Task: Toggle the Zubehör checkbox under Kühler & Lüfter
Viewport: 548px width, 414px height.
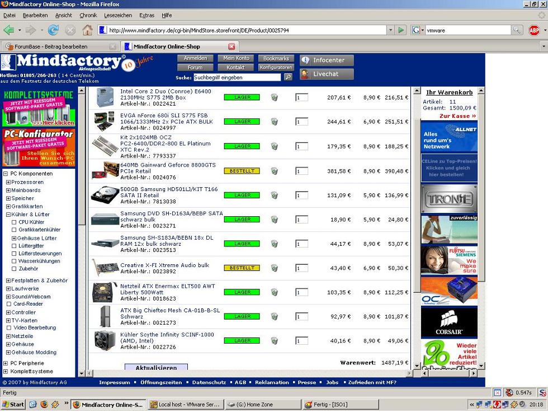Action: (x=14, y=269)
